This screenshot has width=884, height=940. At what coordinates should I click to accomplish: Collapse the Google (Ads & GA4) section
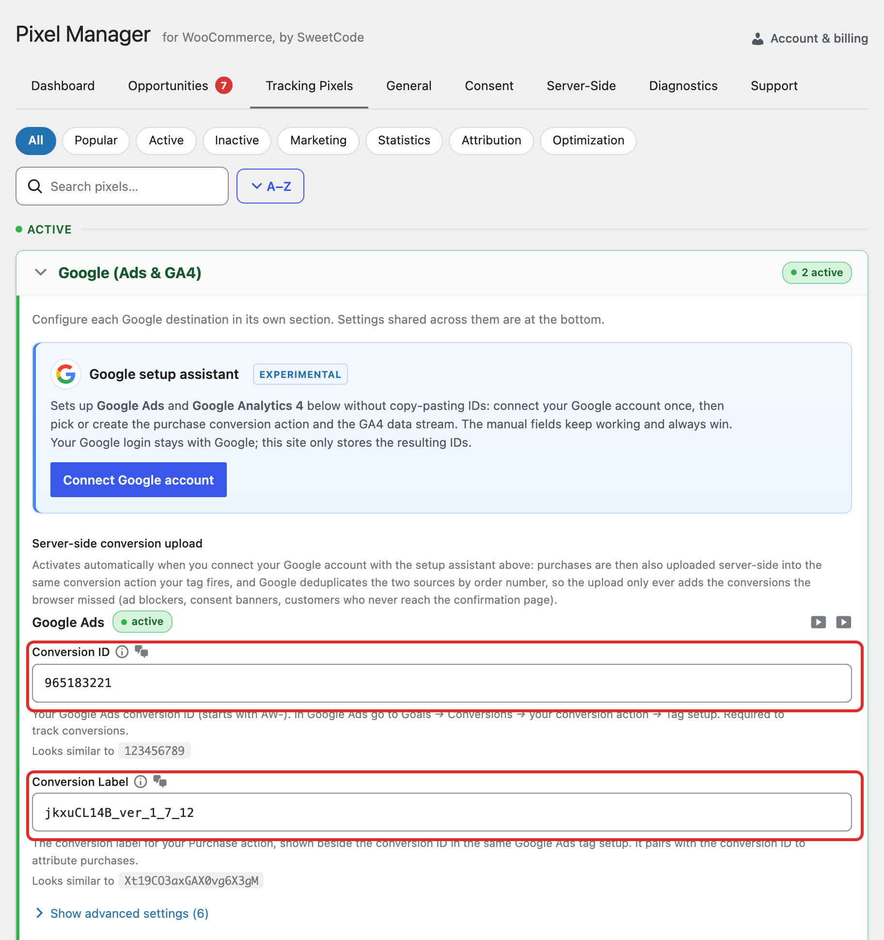41,272
